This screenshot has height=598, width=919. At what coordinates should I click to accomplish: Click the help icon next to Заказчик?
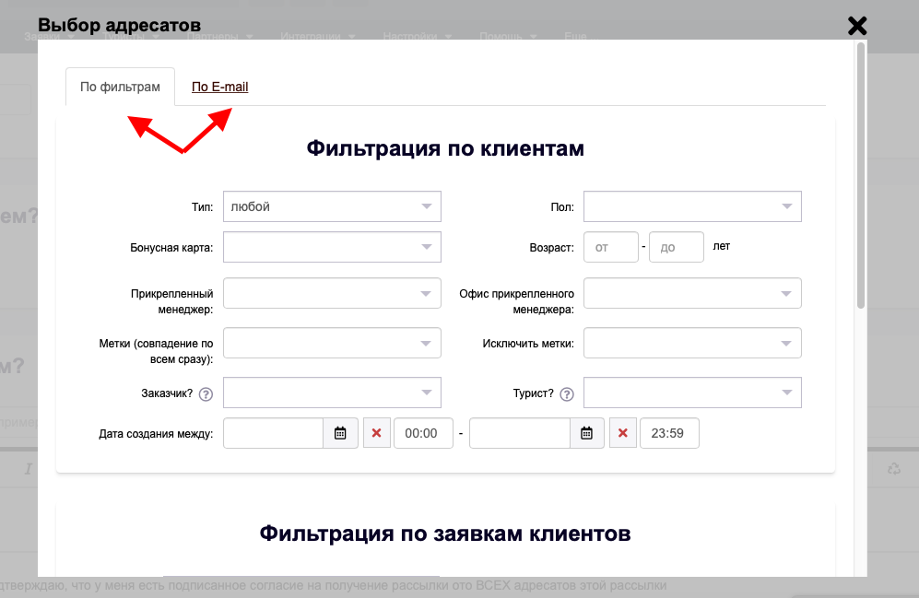[206, 394]
